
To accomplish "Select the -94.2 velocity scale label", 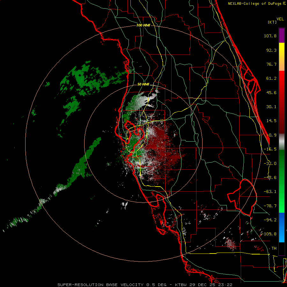I will (270, 220).
